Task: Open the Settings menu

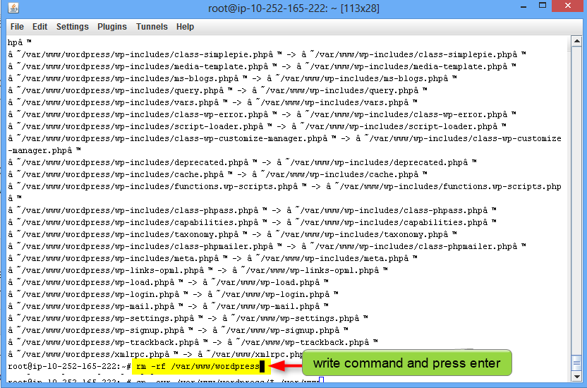Action: tap(72, 27)
